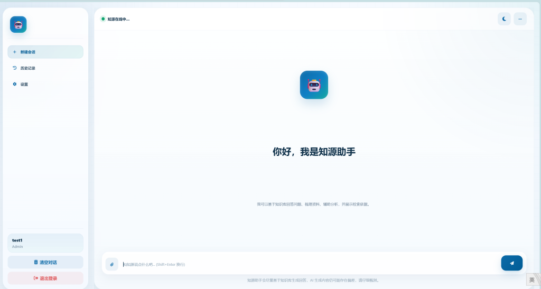This screenshot has width=541, height=289.
Task: Send message with the paper plane button
Action: pos(511,263)
